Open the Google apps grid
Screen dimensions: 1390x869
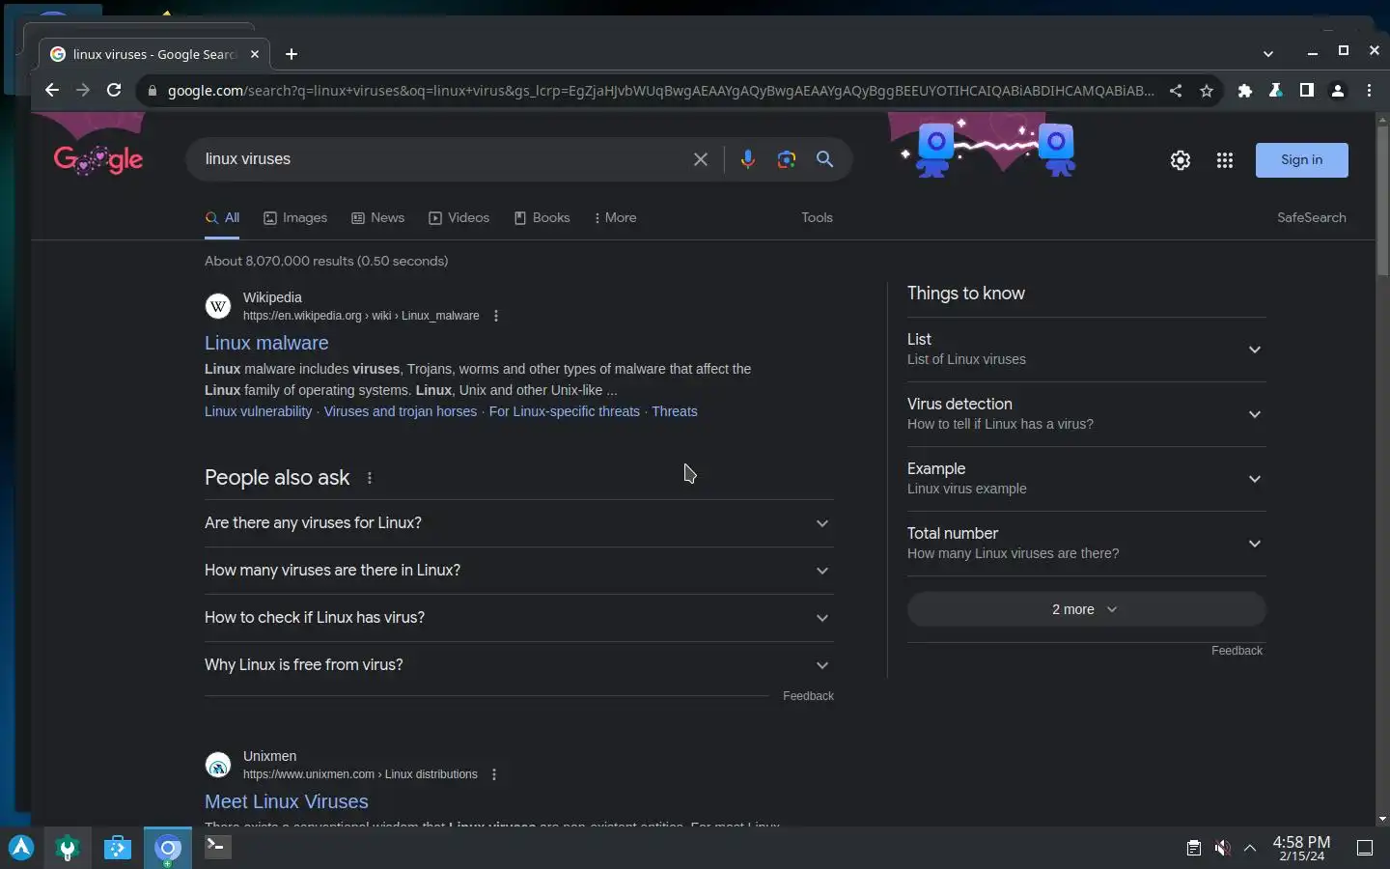(1225, 160)
